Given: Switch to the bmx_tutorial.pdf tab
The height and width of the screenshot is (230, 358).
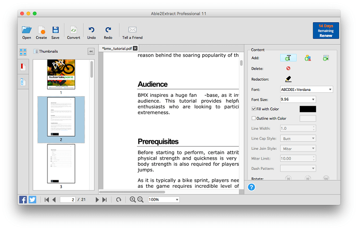Looking at the screenshot, I should 117,49.
